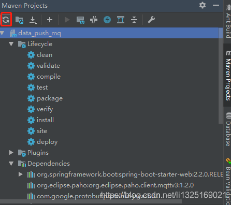The height and width of the screenshot is (205, 231).
Task: Open the Ant Build side tab
Action: pyautogui.click(x=228, y=21)
